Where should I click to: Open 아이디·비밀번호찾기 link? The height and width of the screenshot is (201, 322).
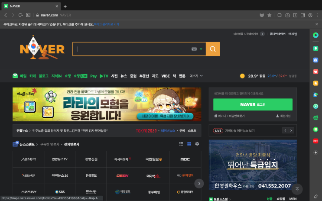click(x=229, y=116)
